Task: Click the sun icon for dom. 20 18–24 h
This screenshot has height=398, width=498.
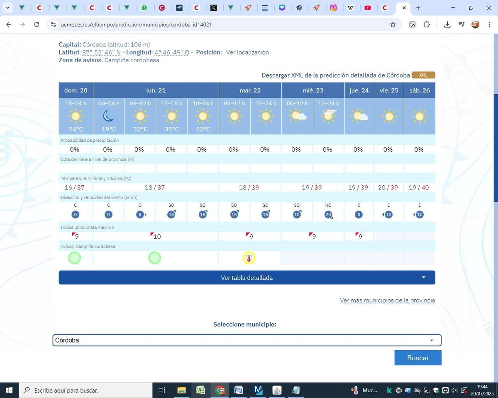Action: tap(76, 116)
